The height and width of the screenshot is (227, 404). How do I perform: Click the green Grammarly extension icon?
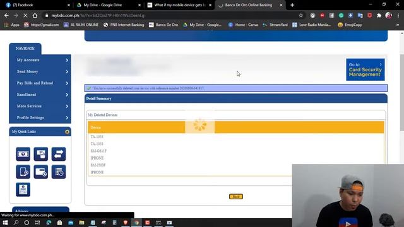[341, 15]
